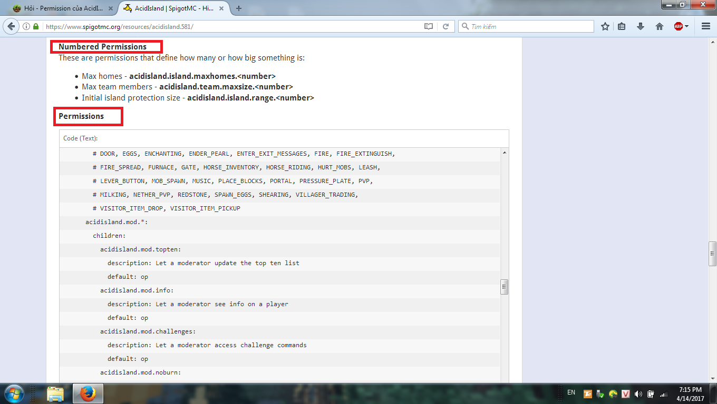Viewport: 717px width, 404px height.
Task: Go back with the browser Back arrow
Action: tap(11, 26)
